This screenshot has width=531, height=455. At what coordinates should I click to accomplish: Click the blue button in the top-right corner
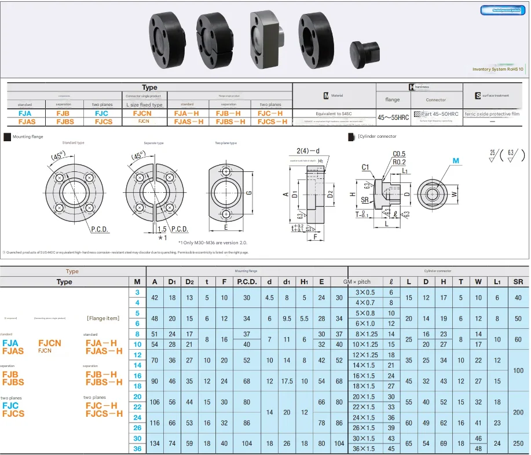[501, 10]
